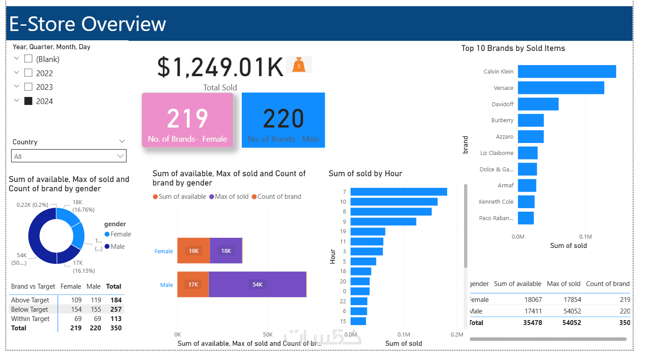Viewport: 646px width, 352px height.
Task: Uncheck the 2024 year checkbox
Action: coord(28,101)
